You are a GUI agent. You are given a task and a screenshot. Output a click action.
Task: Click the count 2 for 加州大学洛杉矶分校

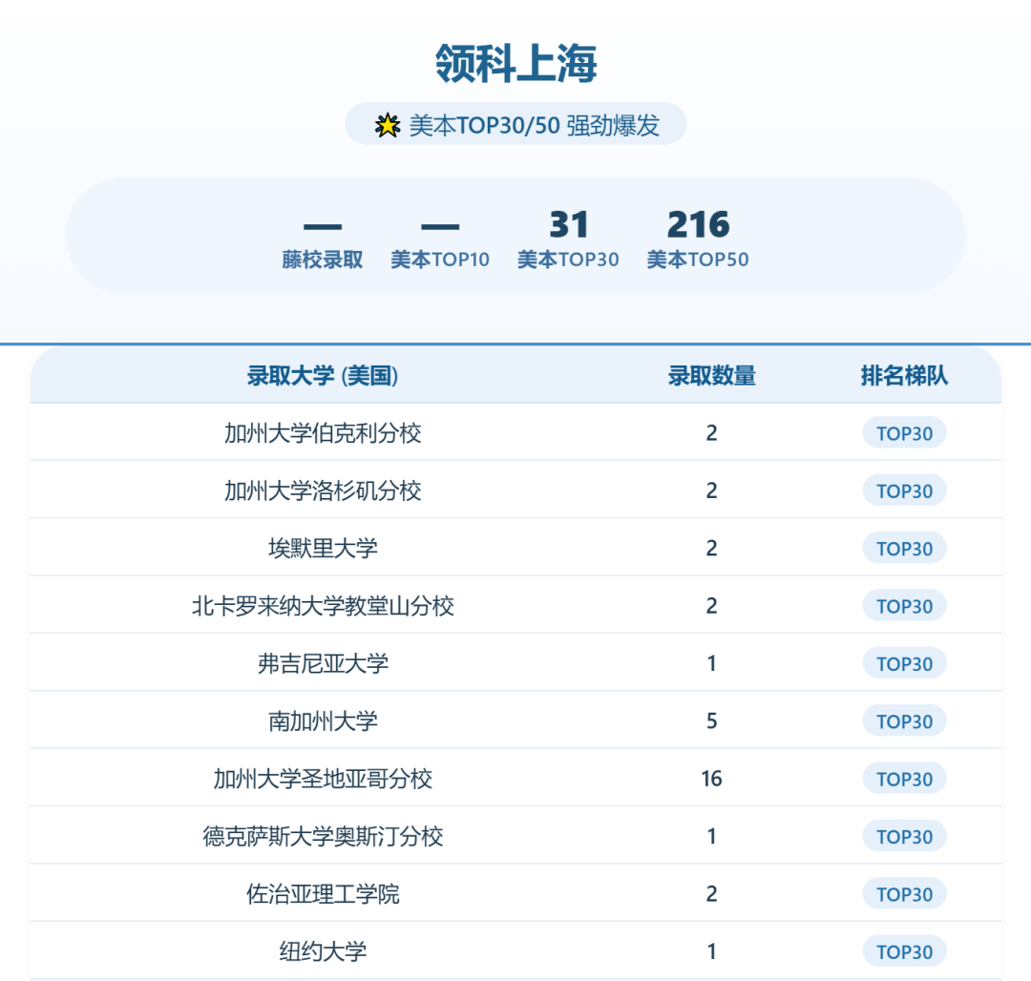click(711, 490)
